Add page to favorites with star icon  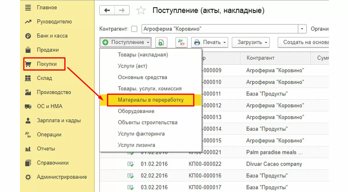141,11
